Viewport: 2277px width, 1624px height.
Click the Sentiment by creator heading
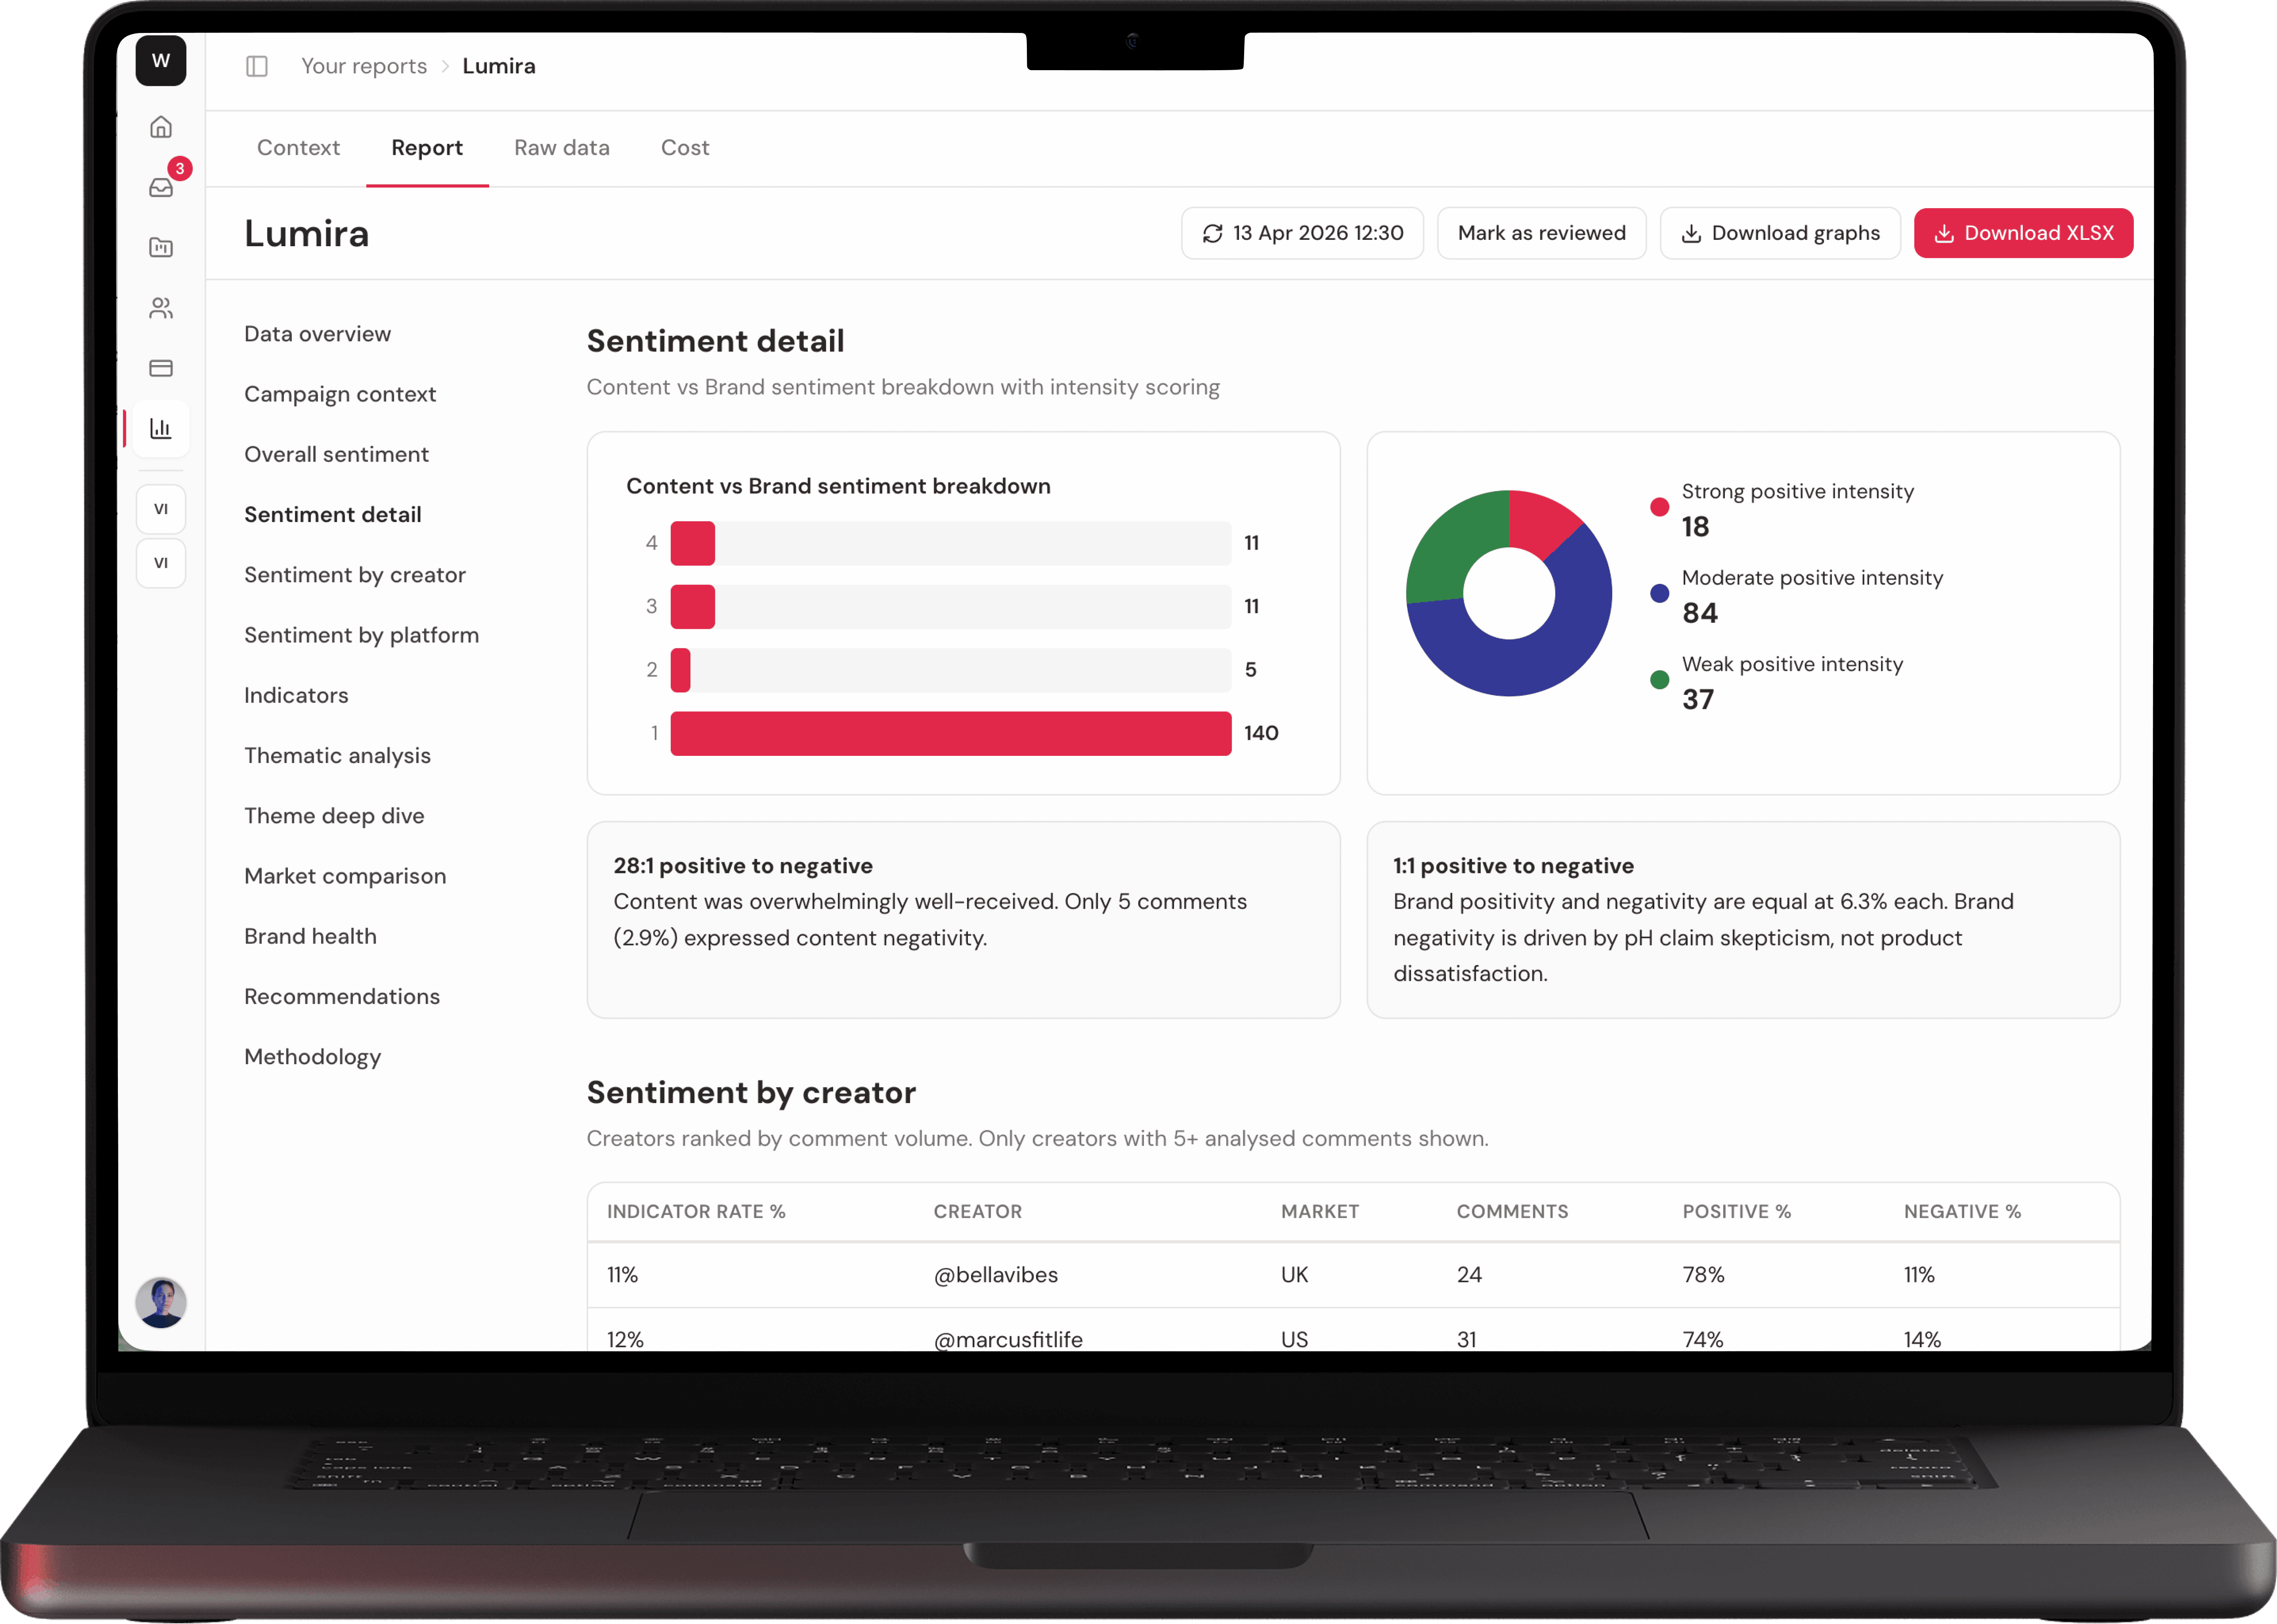(751, 1093)
